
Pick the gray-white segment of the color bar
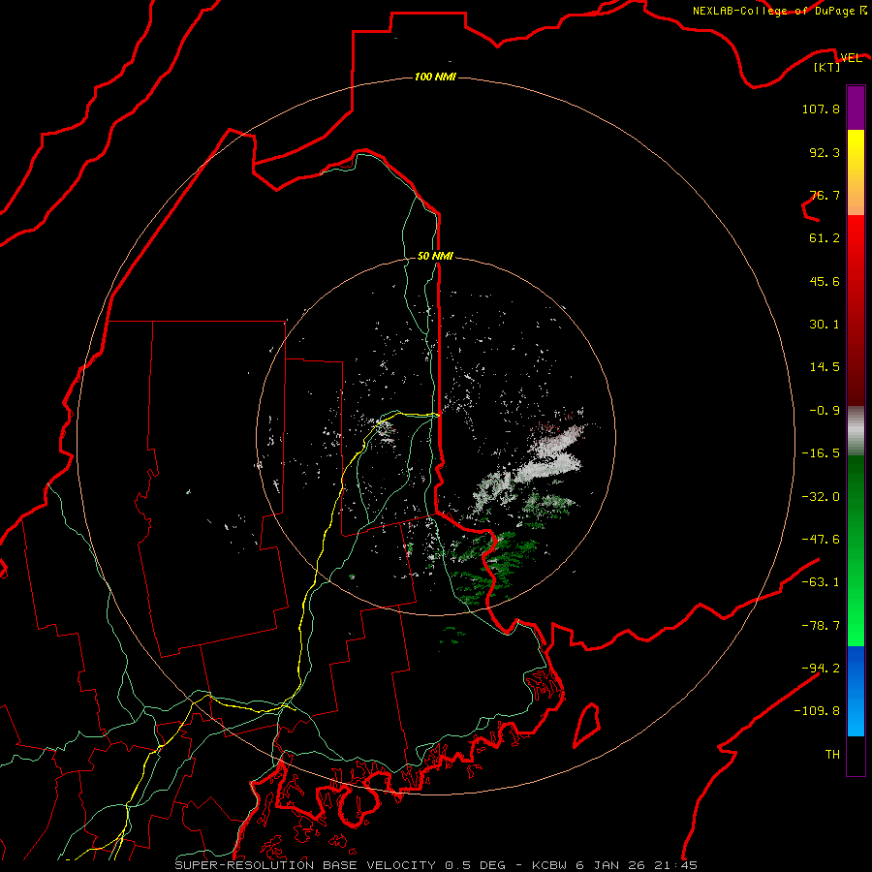click(x=856, y=429)
